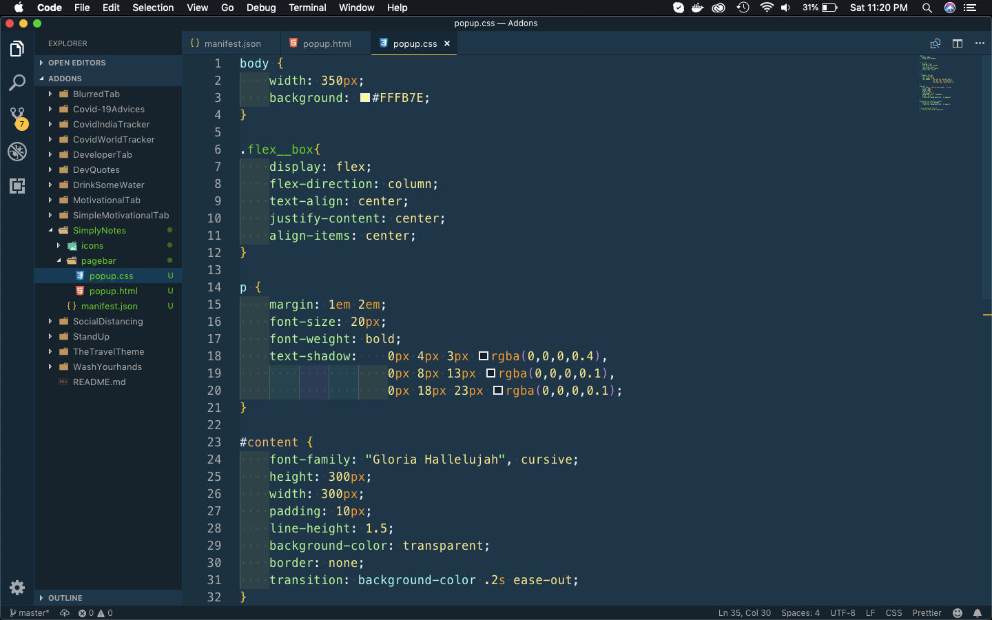Image resolution: width=992 pixels, height=620 pixels.
Task: Click rgba swatch on line 20
Action: click(498, 391)
